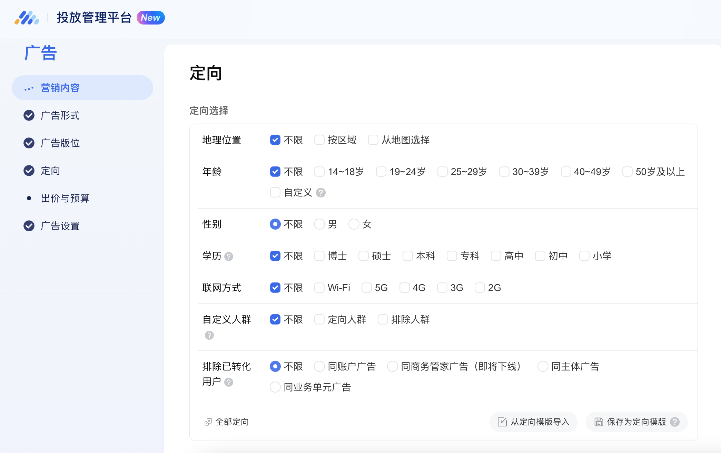Click the 保存为定向模版 button
This screenshot has height=453, width=721.
point(636,422)
